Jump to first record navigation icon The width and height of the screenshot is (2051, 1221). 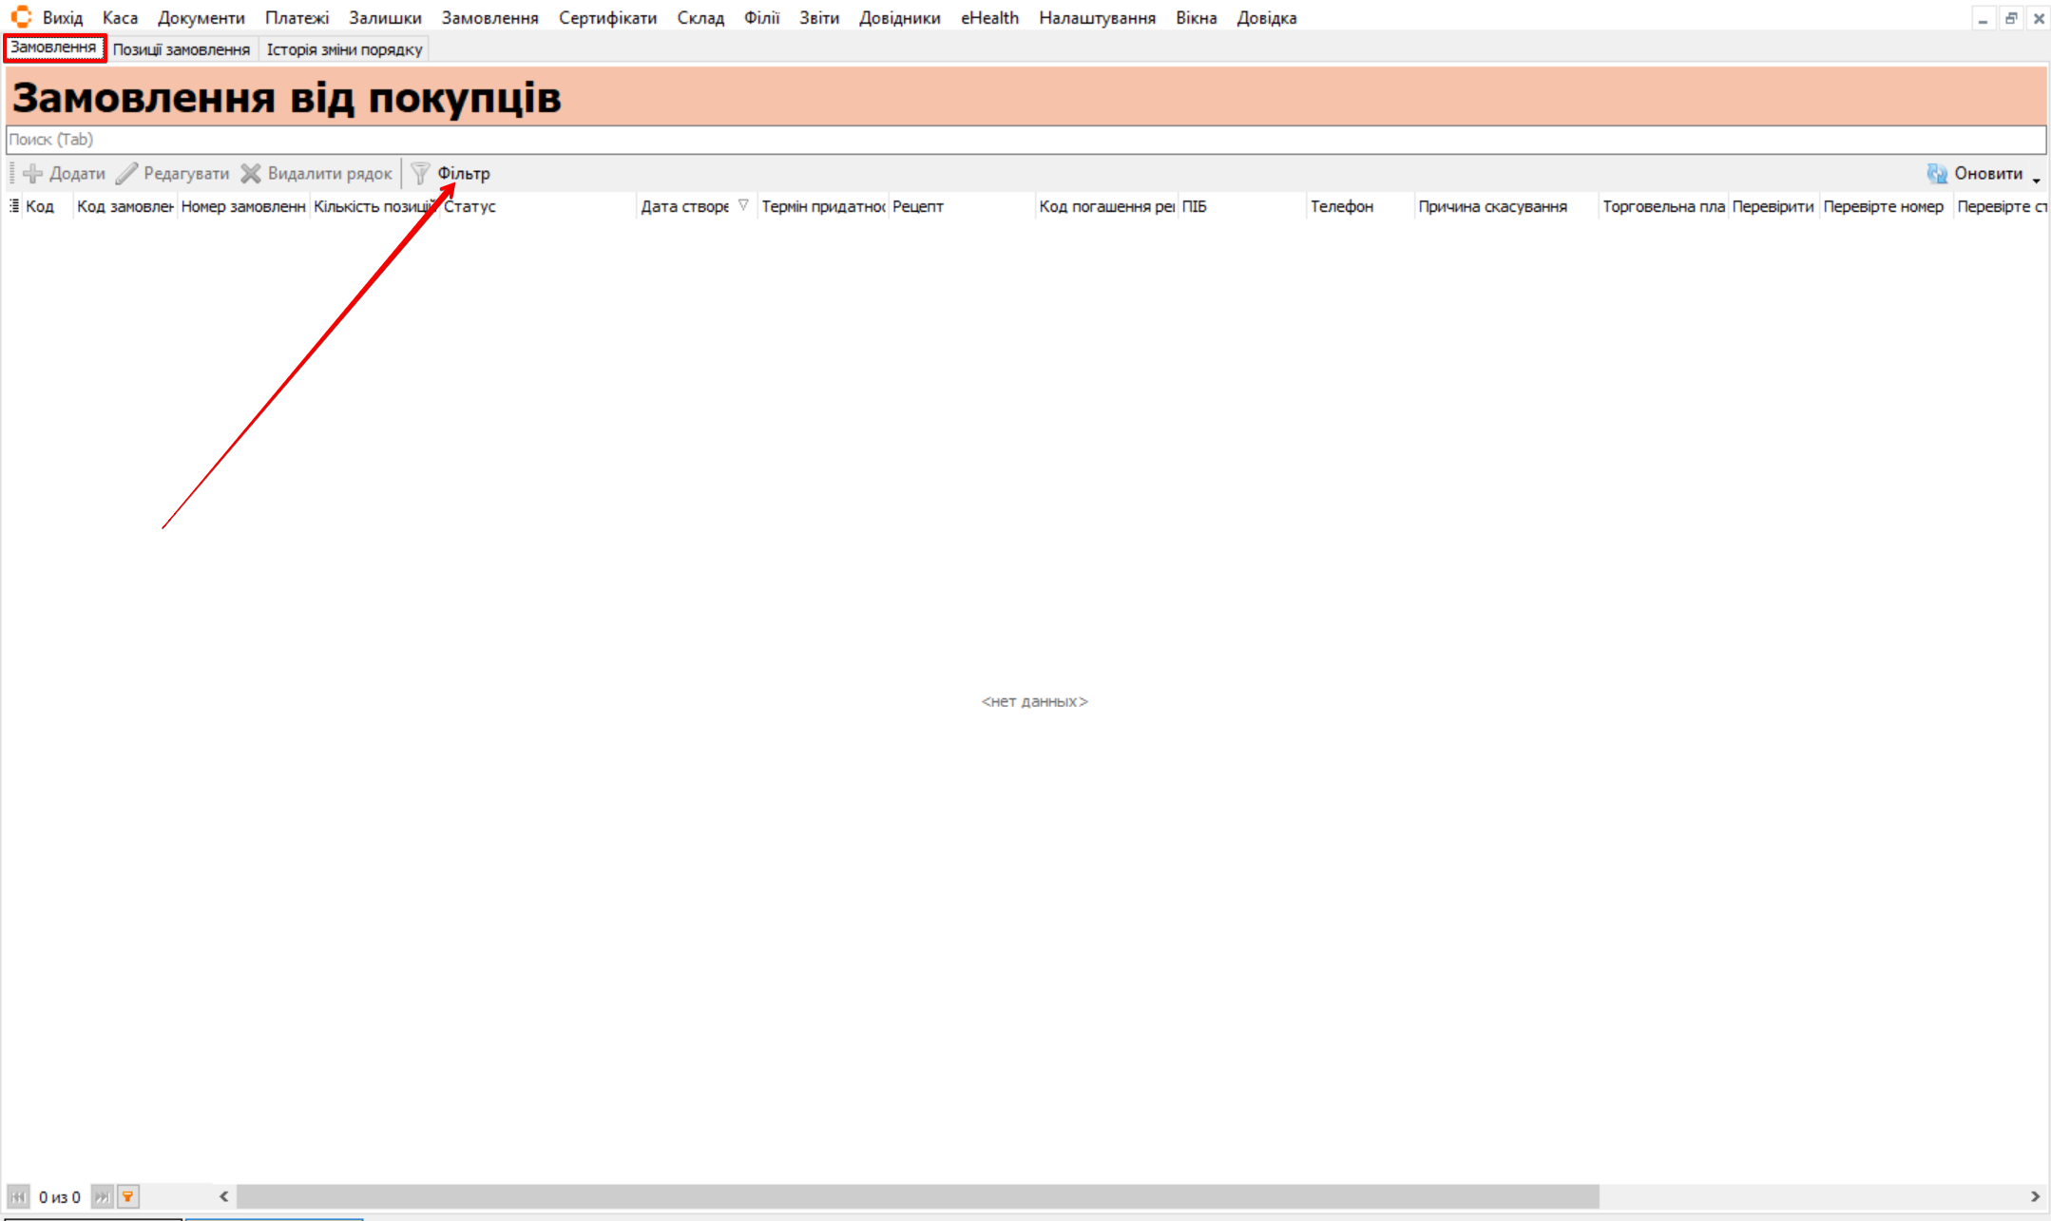[18, 1196]
